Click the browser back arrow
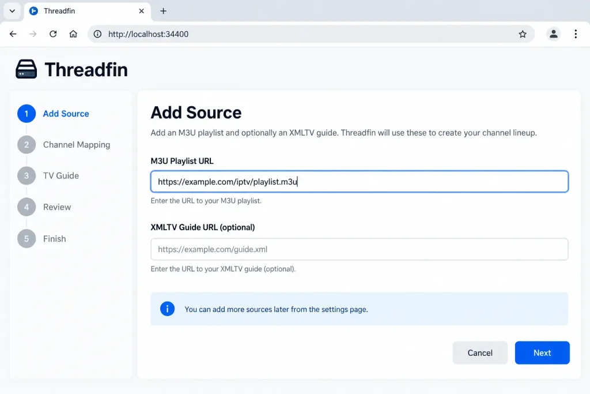The height and width of the screenshot is (394, 590). (x=13, y=34)
